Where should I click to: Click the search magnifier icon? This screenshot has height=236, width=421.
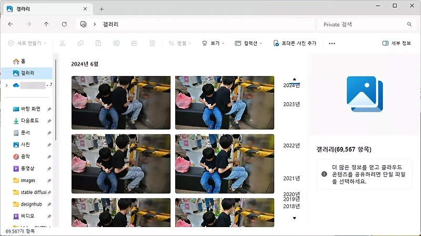pos(409,24)
